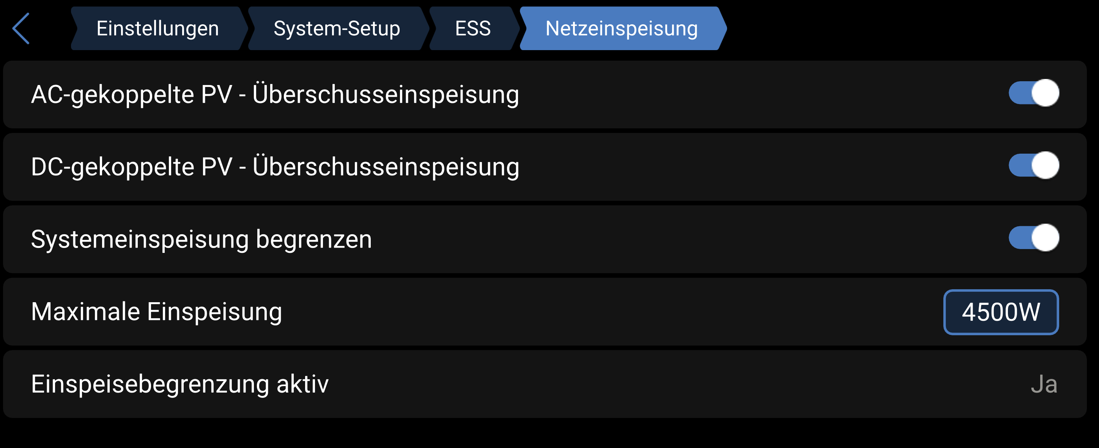This screenshot has height=448, width=1099.
Task: Turn off Systemeinspeisung begrenzen switch
Action: [1033, 238]
